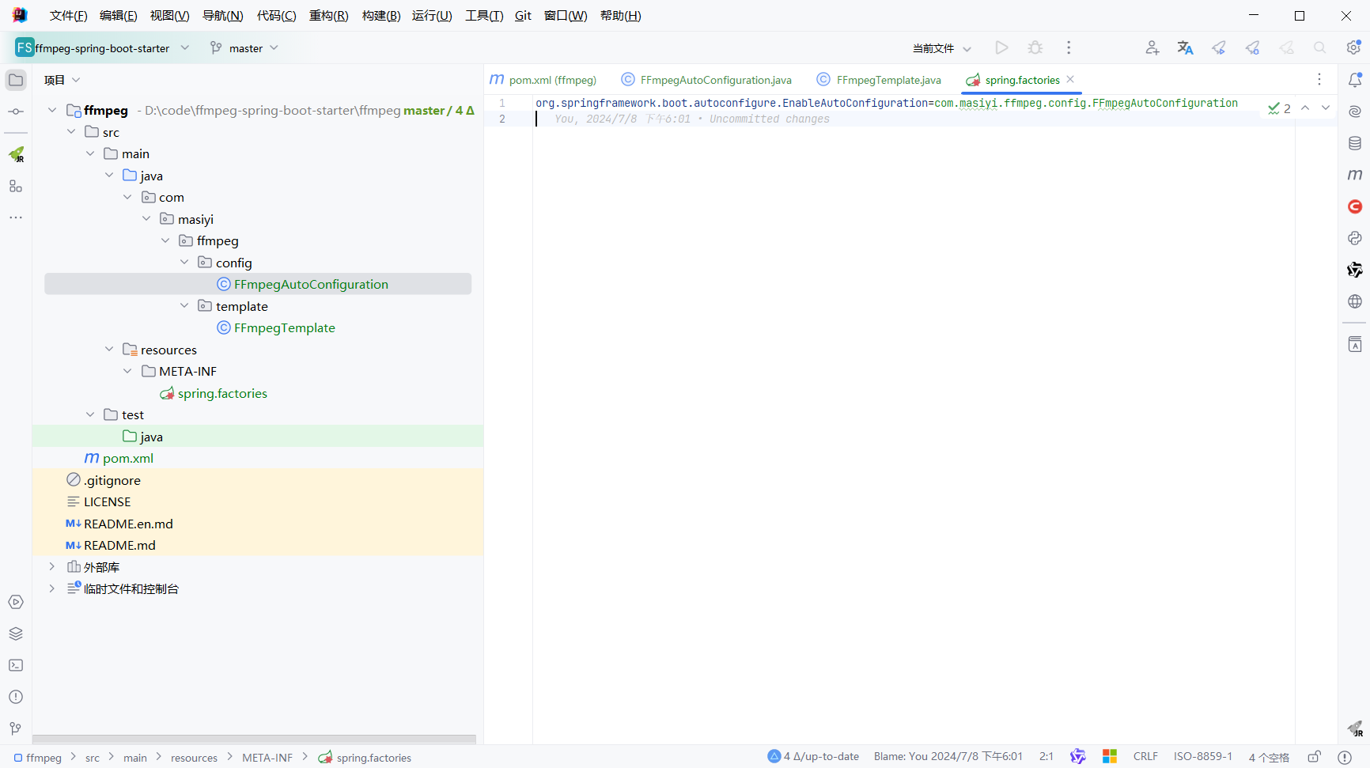Collapse the resources folder node
Image resolution: width=1370 pixels, height=768 pixels.
coord(109,349)
